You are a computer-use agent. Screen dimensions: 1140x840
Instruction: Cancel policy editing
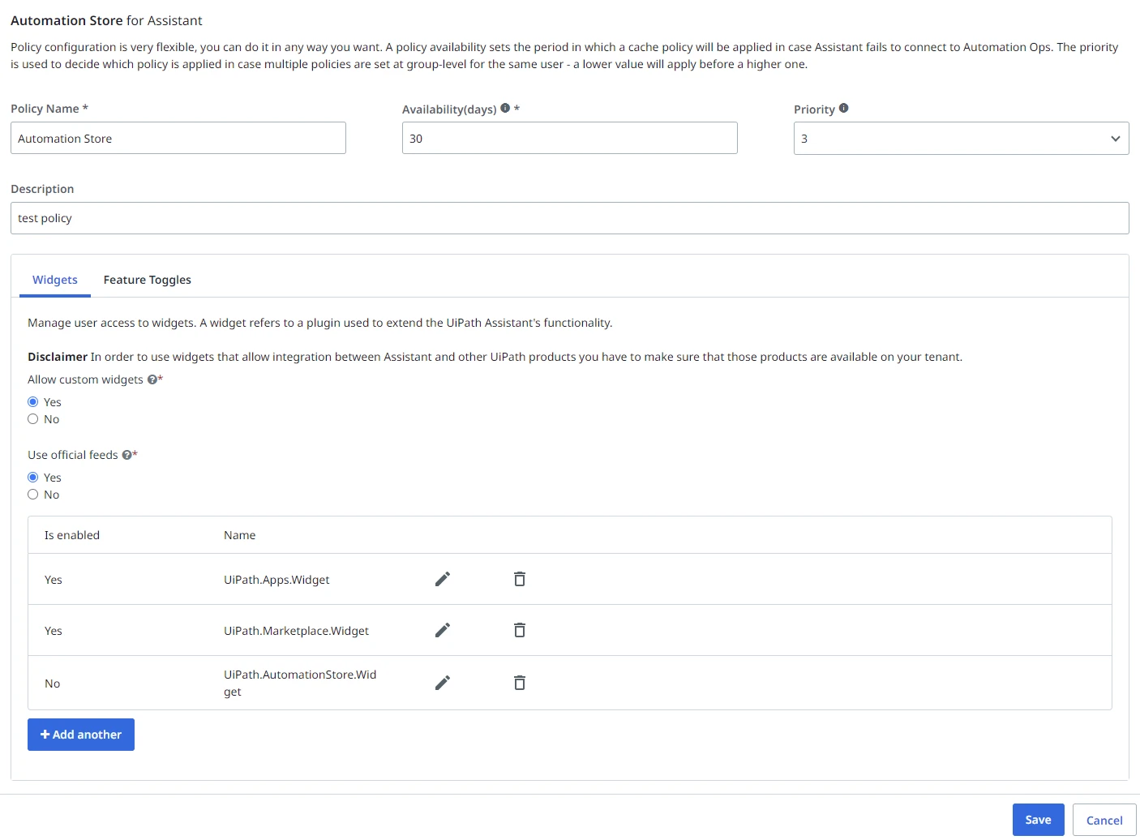coord(1104,820)
